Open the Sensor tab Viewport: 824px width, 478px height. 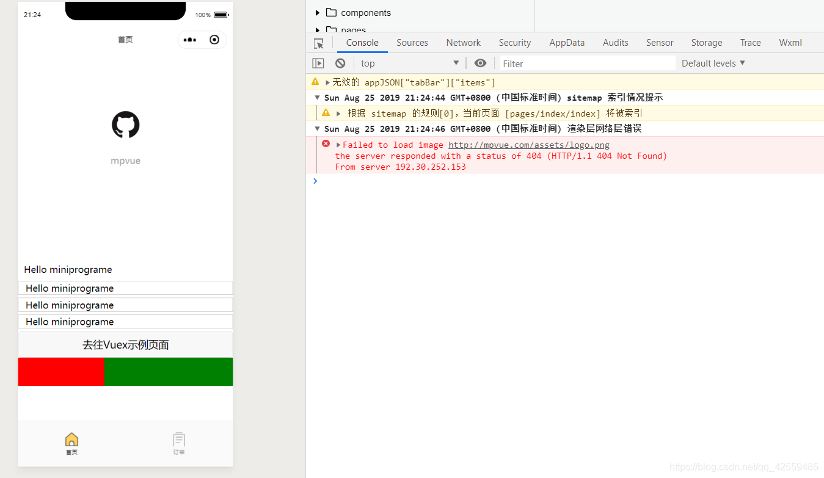[660, 43]
